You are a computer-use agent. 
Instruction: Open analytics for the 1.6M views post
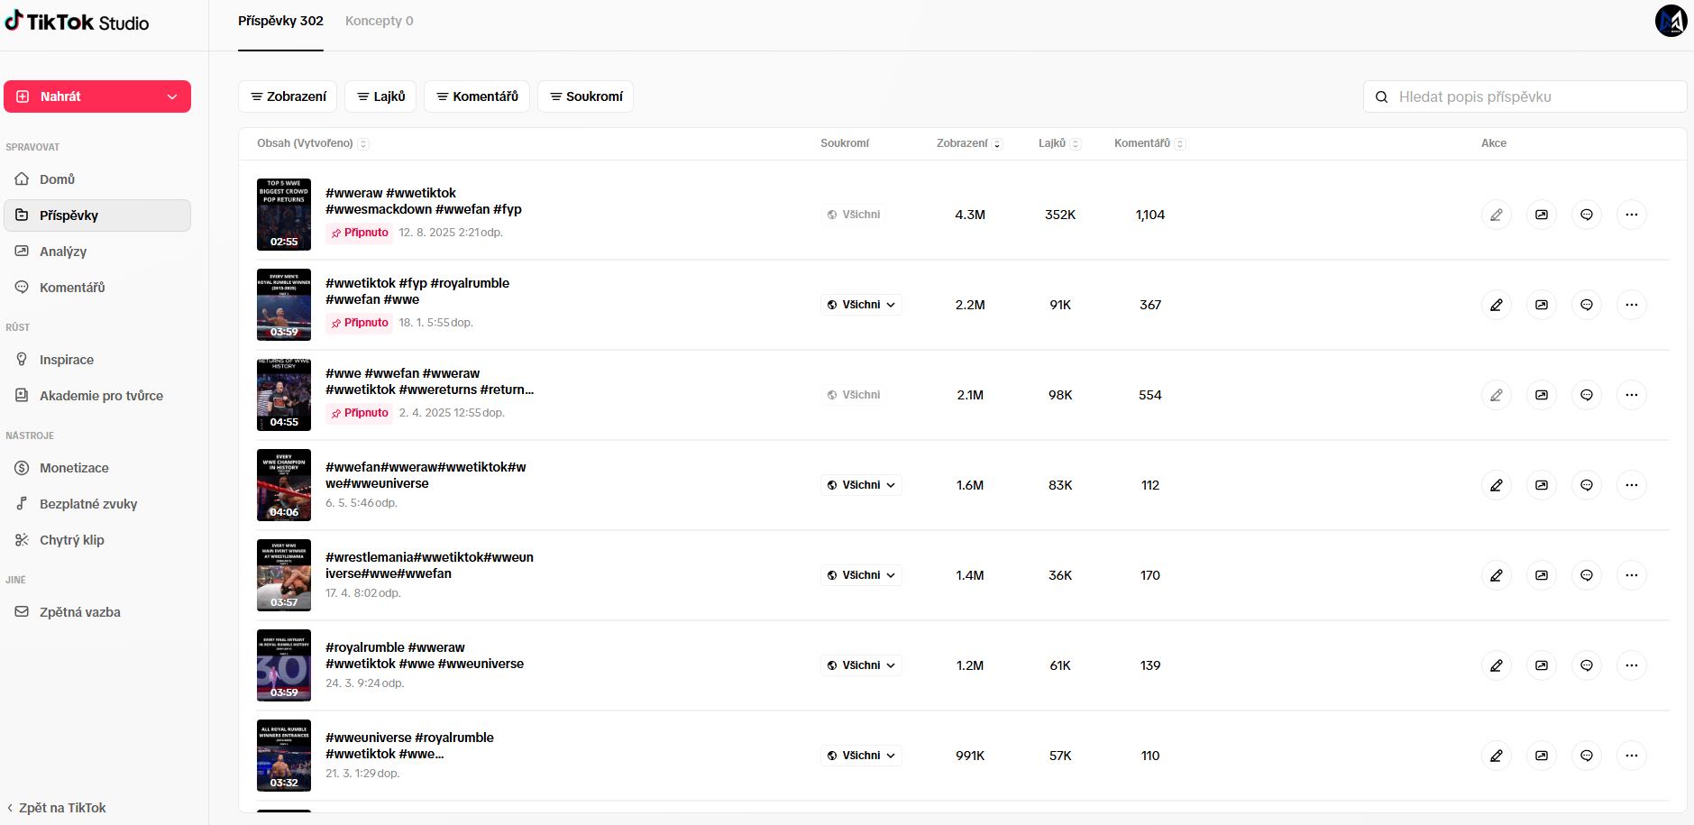click(1542, 485)
